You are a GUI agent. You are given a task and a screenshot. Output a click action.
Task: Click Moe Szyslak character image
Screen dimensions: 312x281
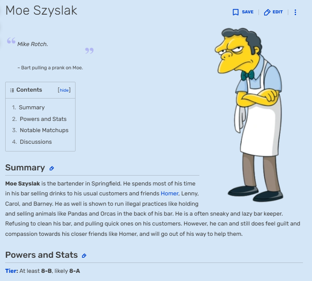[x=249, y=115]
